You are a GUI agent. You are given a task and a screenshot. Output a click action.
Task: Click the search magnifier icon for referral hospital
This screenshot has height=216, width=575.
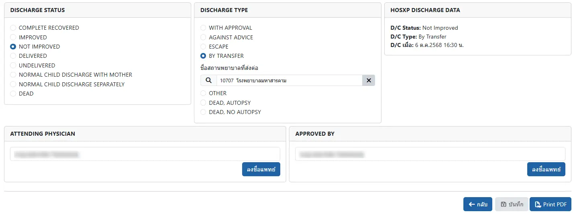tap(208, 80)
